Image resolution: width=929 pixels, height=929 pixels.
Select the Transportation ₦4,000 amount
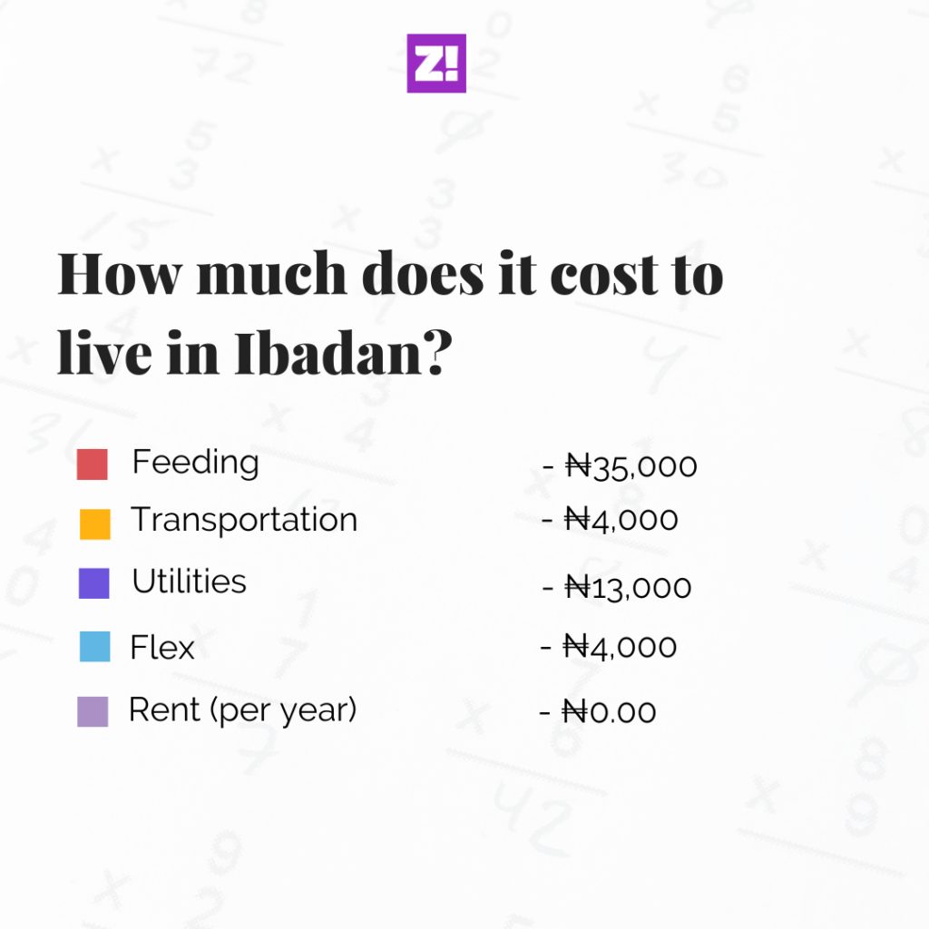click(621, 520)
